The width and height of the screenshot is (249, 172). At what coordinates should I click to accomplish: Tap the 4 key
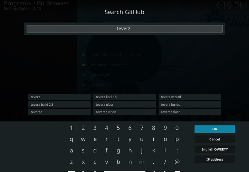tap(107, 128)
